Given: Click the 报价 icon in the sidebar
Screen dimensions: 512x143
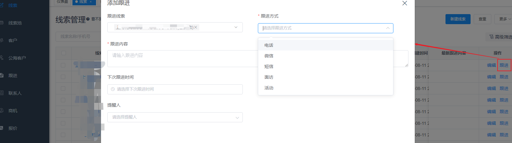Looking at the screenshot, I should pos(2,128).
